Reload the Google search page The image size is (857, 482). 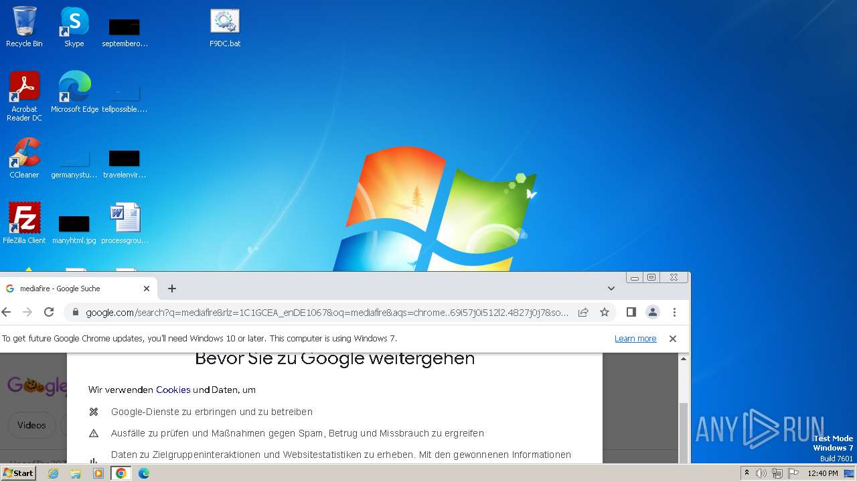coord(49,312)
